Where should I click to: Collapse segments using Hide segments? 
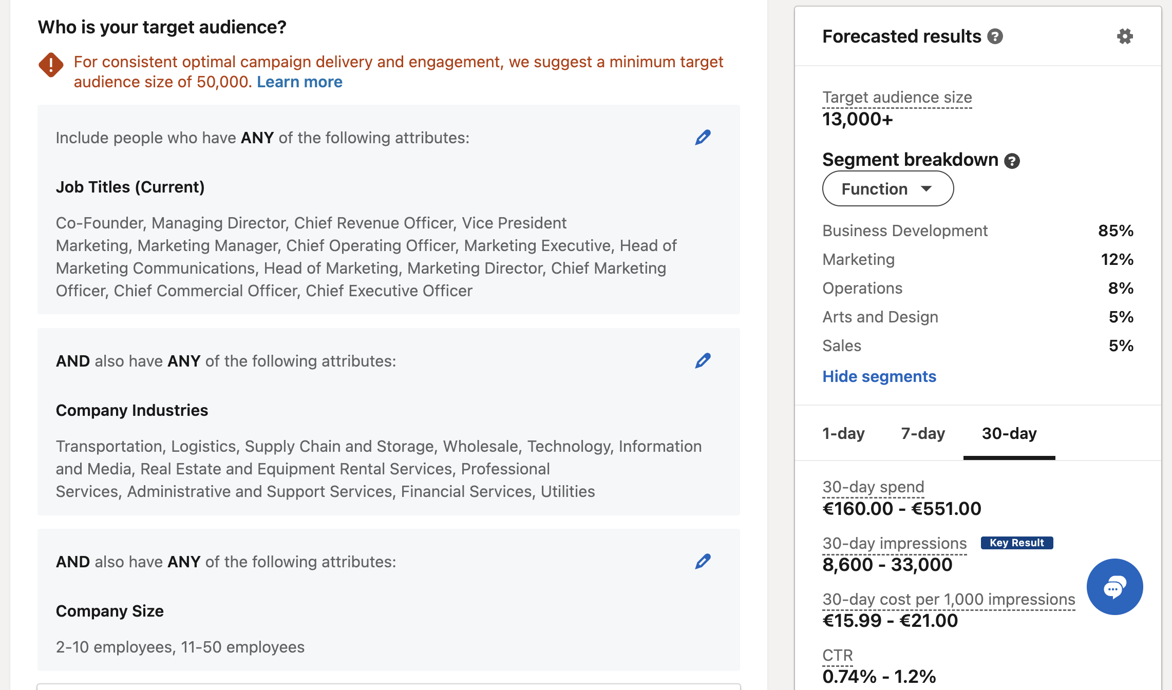point(879,376)
